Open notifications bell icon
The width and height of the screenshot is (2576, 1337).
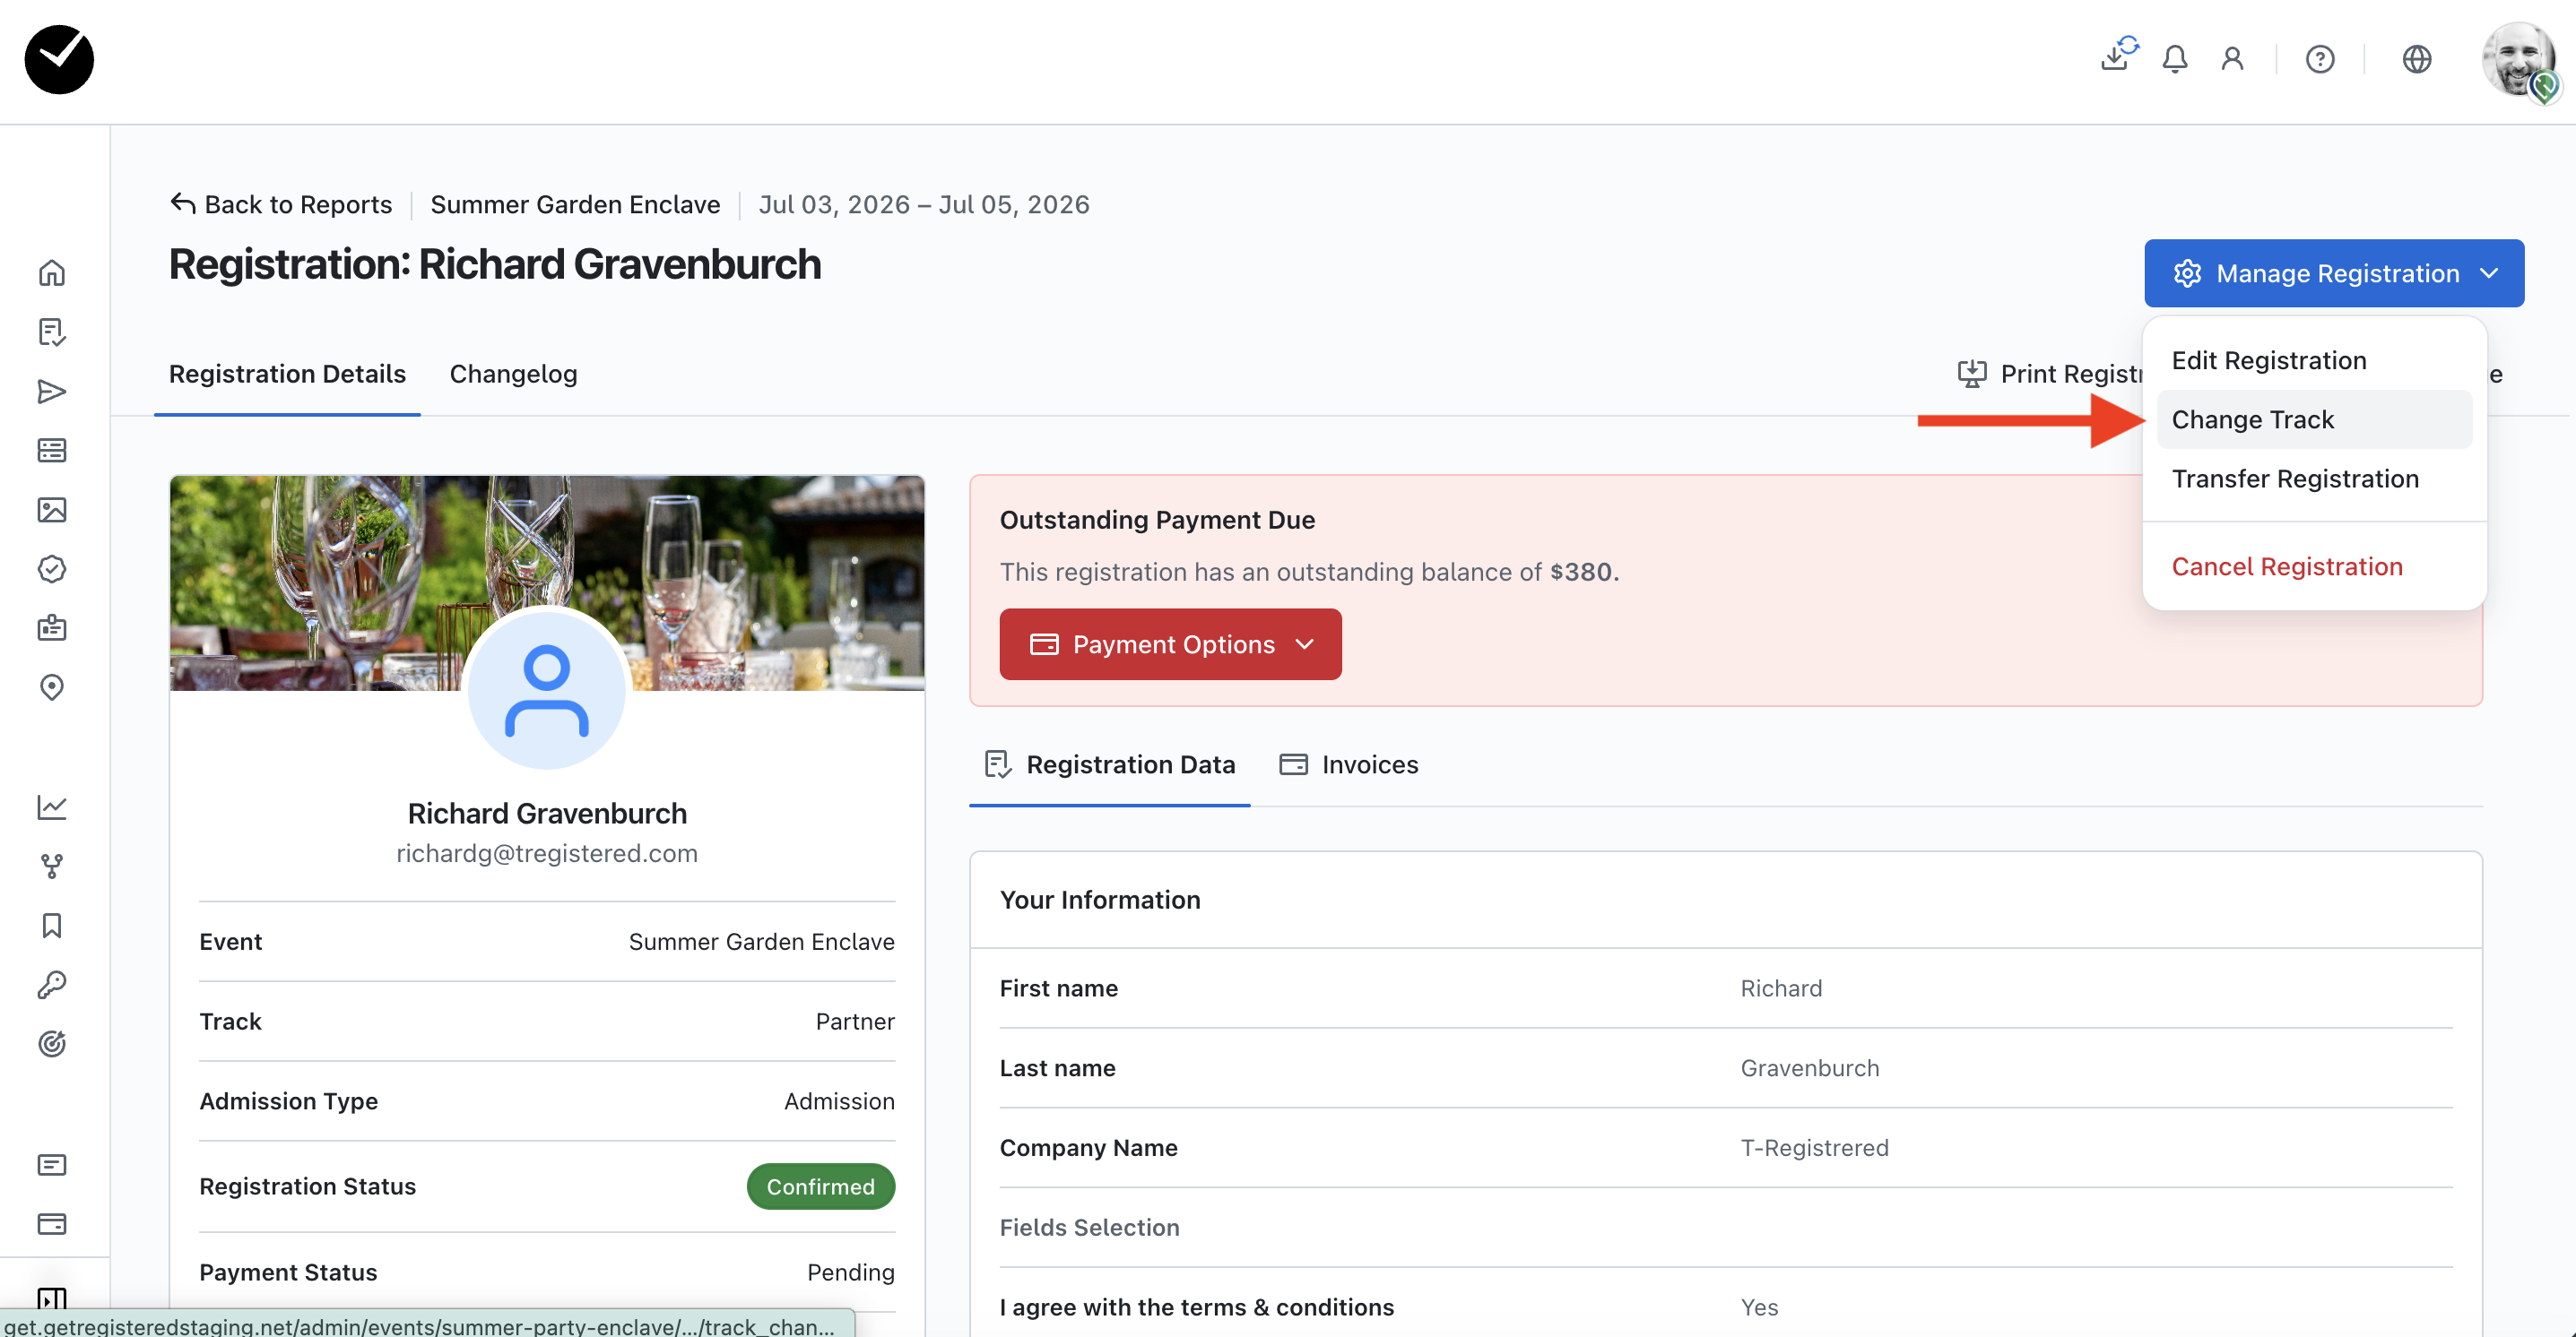click(x=2174, y=59)
